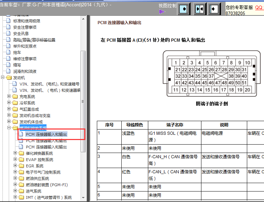
Task: Open the last PCM 连接器输入和输出 entry
Action: [x=46, y=147]
